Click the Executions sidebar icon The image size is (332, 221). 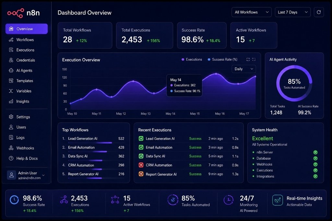pyautogui.click(x=11, y=50)
